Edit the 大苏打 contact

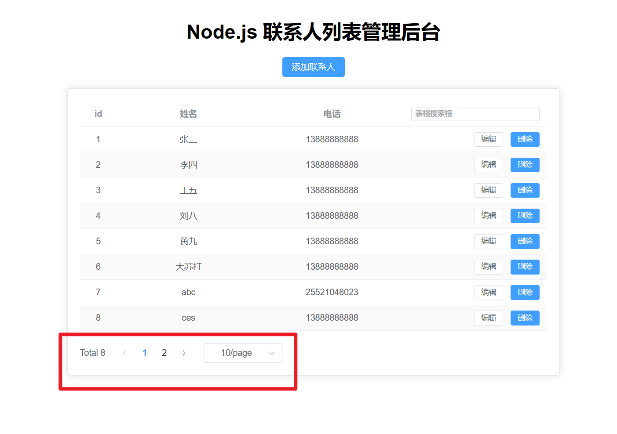tap(488, 267)
